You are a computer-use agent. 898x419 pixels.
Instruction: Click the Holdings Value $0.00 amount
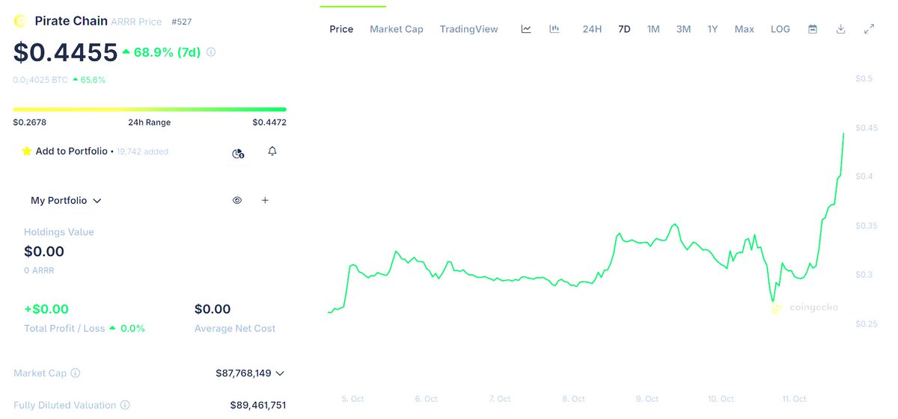(x=44, y=252)
